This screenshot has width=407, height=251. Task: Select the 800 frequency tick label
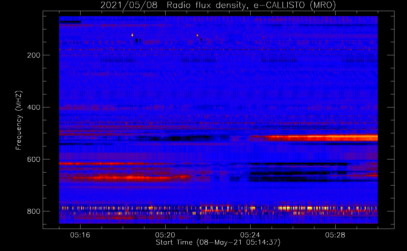point(34,211)
